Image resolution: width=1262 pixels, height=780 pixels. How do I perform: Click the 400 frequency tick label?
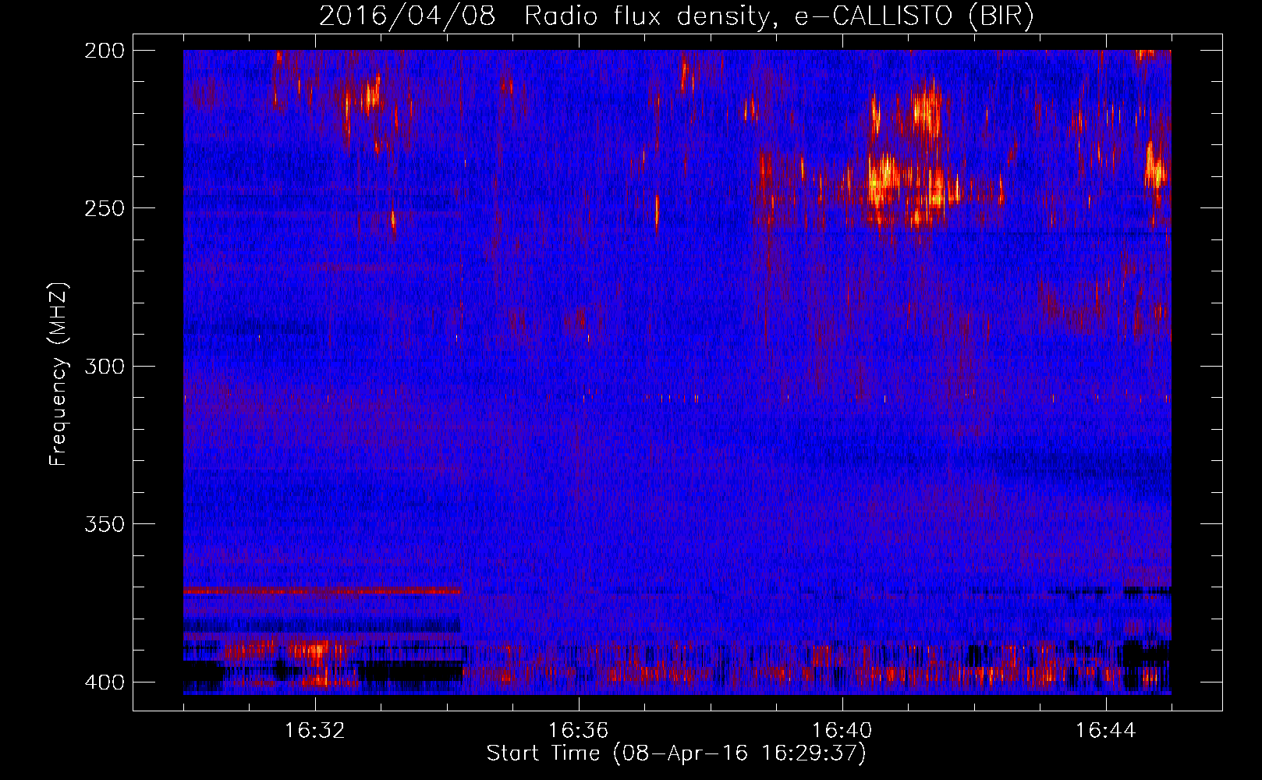point(105,682)
